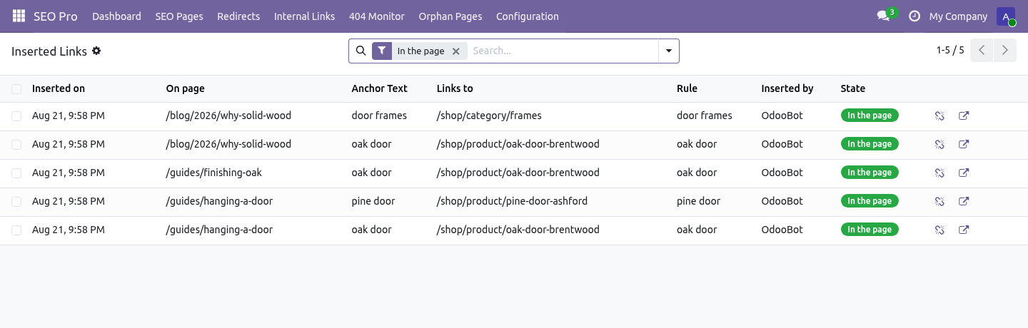This screenshot has height=328, width=1028.
Task: Open the user avatar menu
Action: 1006,16
